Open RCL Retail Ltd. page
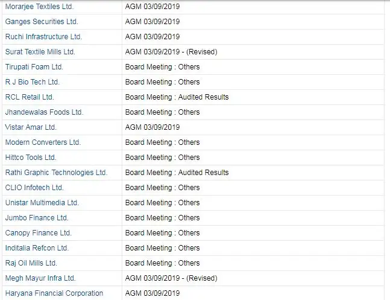The image size is (390, 300). [30, 97]
